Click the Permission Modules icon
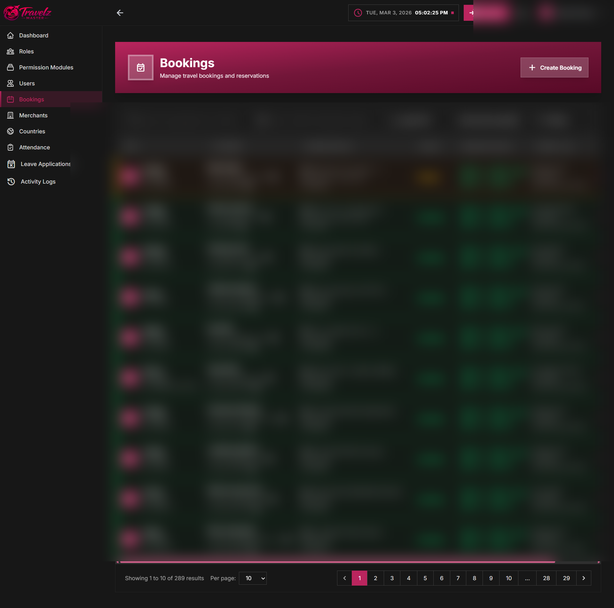Image resolution: width=614 pixels, height=608 pixels. coord(11,67)
